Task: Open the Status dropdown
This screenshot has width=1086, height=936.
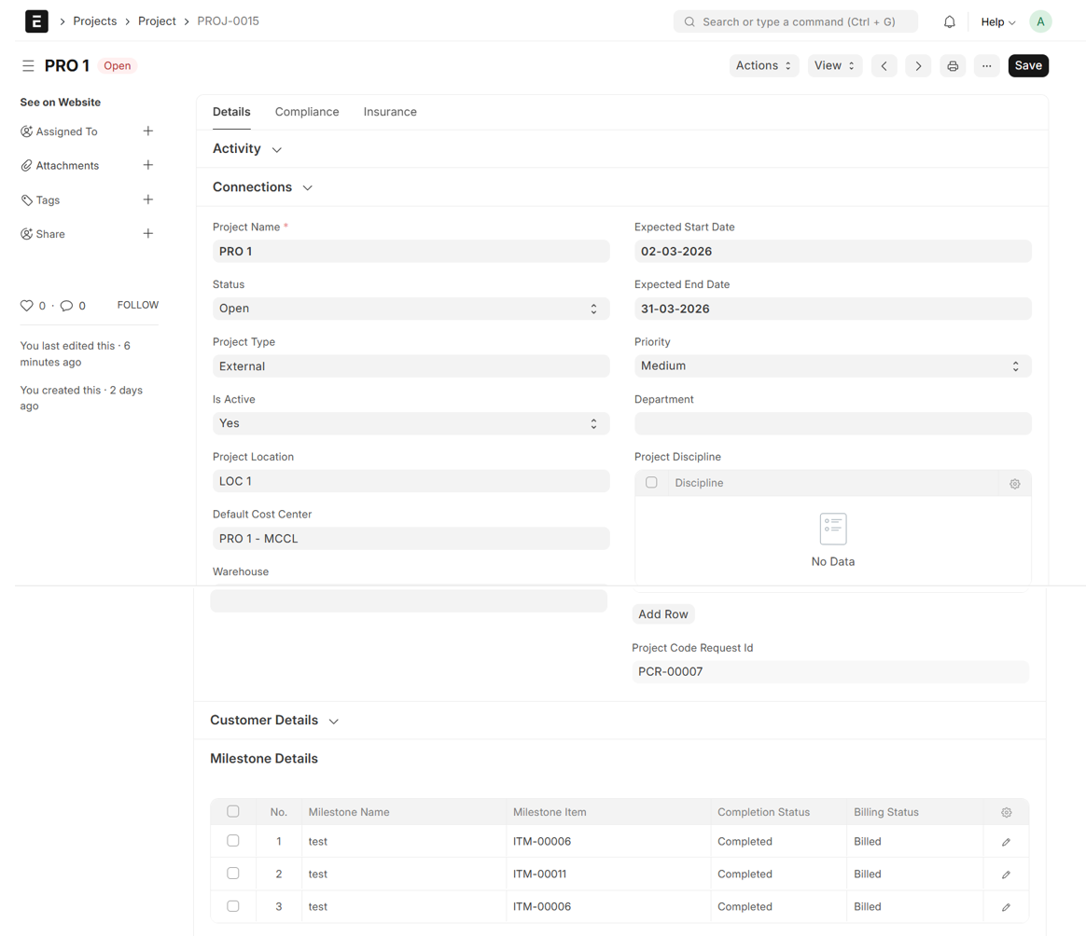Action: tap(411, 309)
